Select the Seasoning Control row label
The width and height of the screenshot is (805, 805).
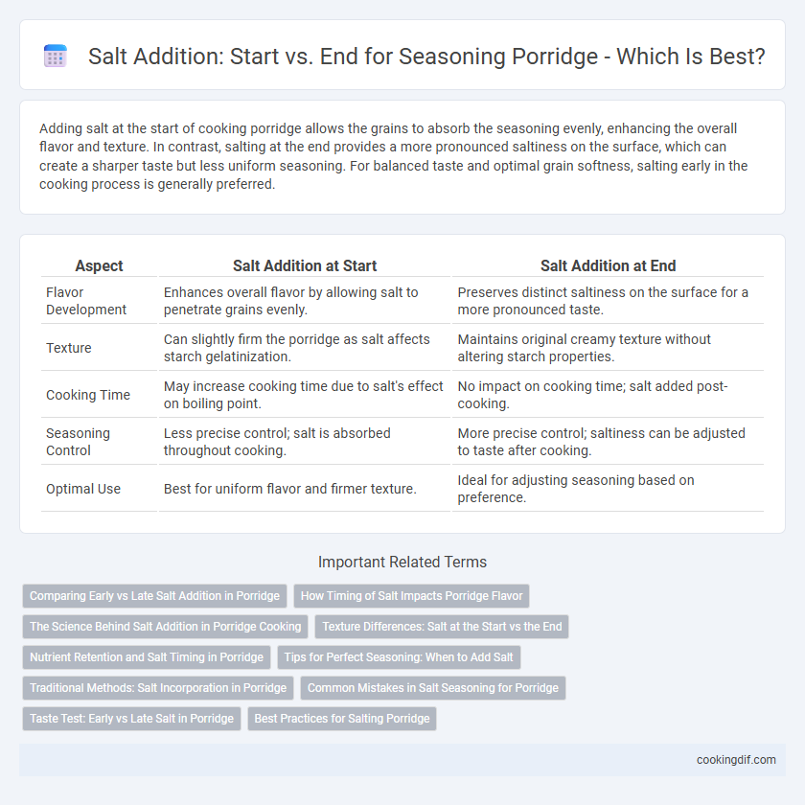[78, 442]
